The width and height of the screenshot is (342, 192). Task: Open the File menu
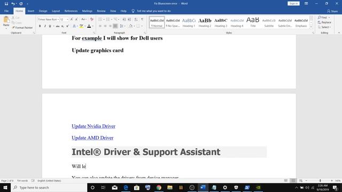[x=6, y=11]
